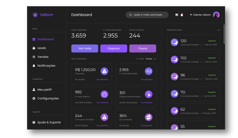Open Ver detalhes for 982 E-mails abertos

tap(102, 102)
